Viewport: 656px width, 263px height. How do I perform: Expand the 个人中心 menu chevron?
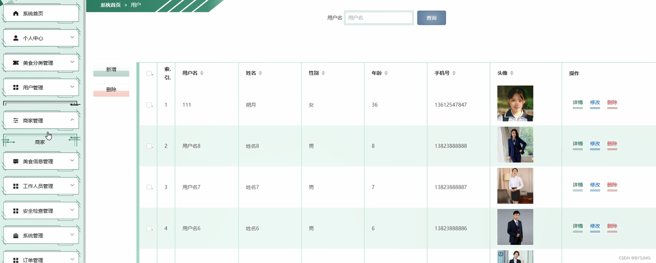72,37
